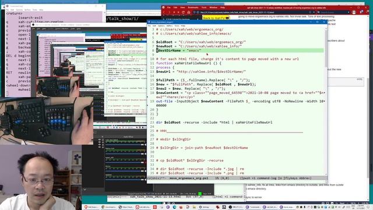Mute fourth track in OBS audio mixer

(x=146, y=171)
